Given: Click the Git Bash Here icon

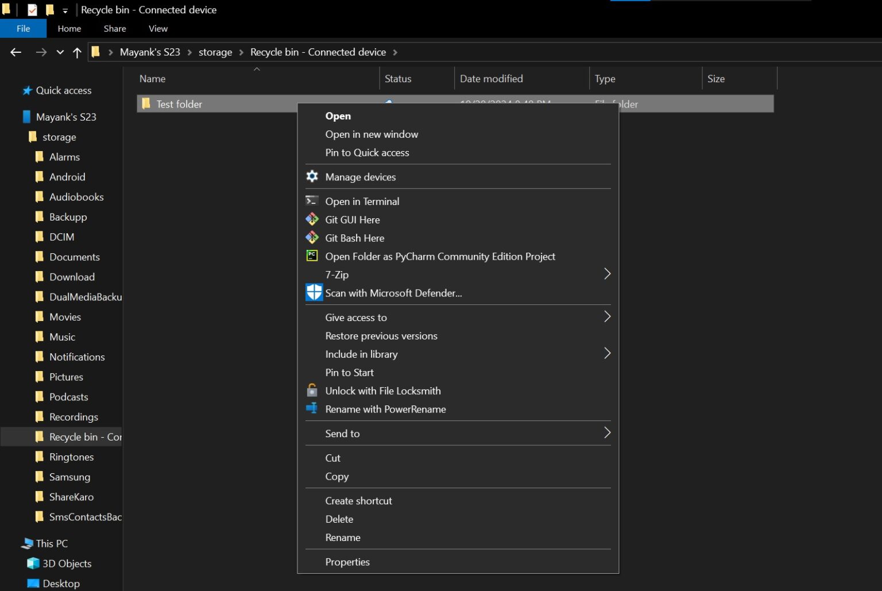Looking at the screenshot, I should pyautogui.click(x=312, y=237).
